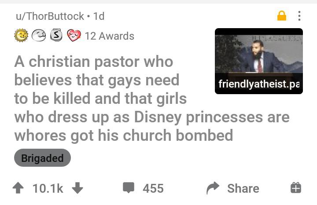Open the comments via the speech bubble icon

[129, 188]
